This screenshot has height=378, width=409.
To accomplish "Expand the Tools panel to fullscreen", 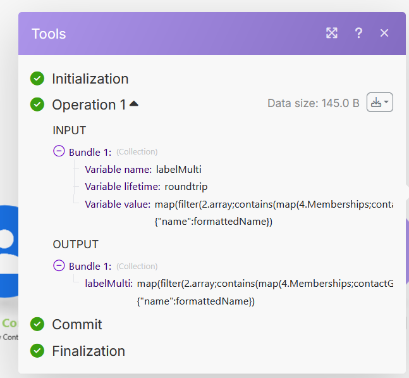I will pos(332,33).
